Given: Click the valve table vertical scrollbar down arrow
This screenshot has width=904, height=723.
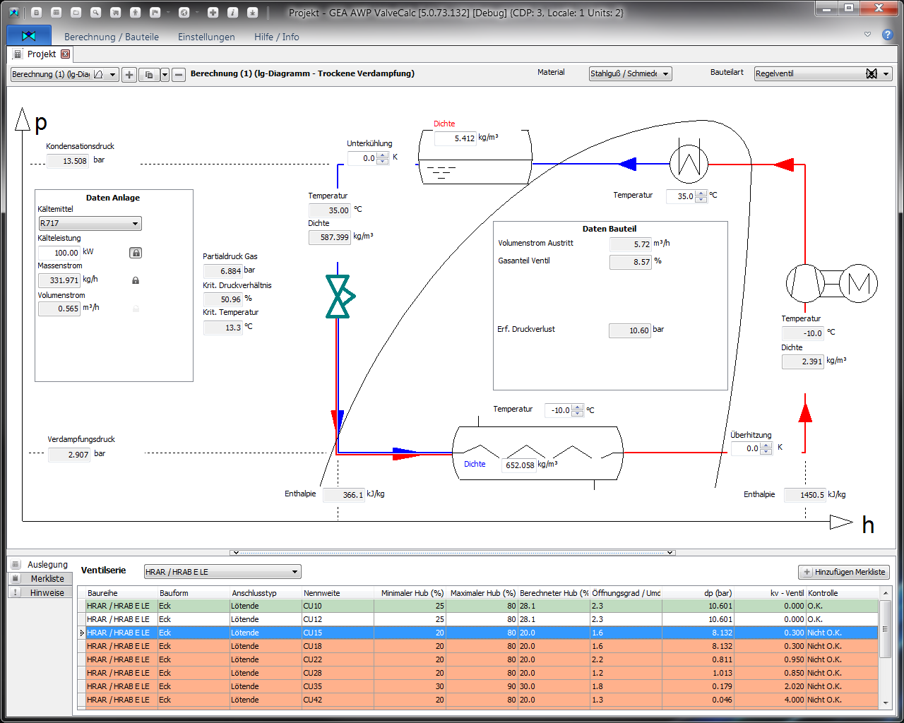Looking at the screenshot, I should [886, 703].
